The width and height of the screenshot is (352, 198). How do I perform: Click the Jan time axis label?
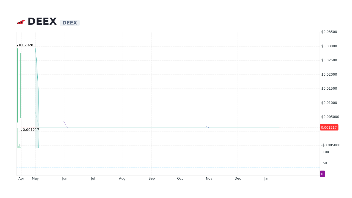(x=267, y=178)
